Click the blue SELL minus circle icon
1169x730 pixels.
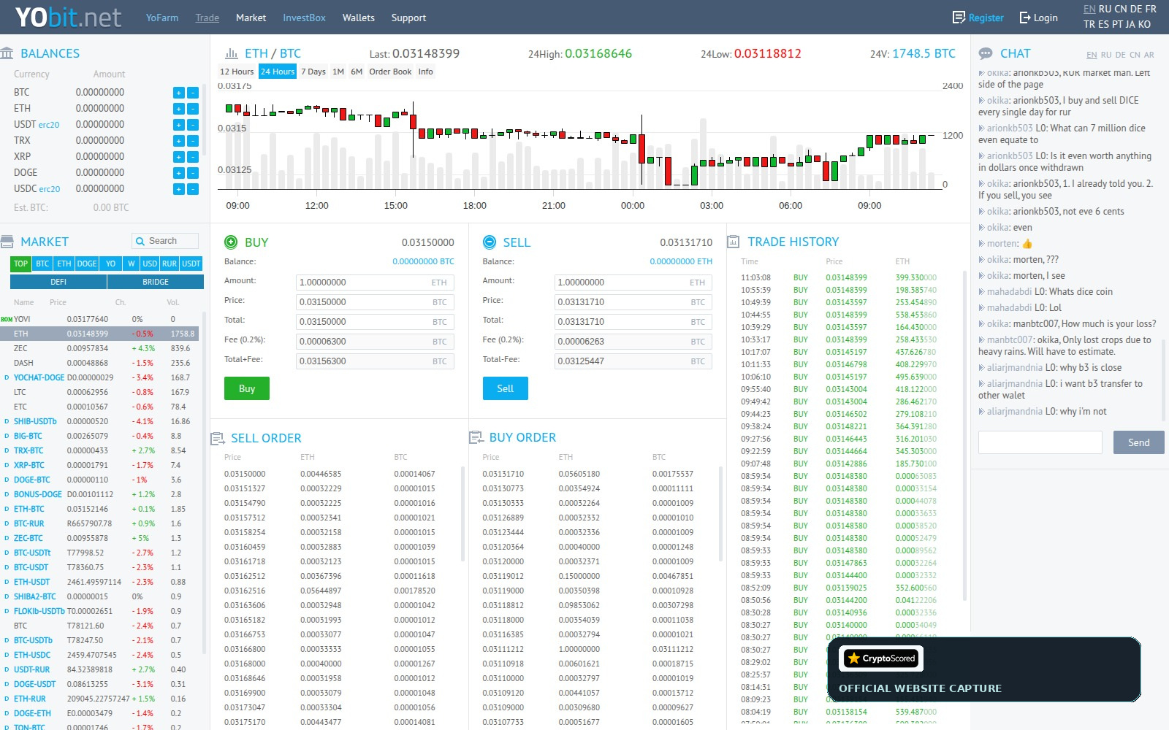pos(490,242)
